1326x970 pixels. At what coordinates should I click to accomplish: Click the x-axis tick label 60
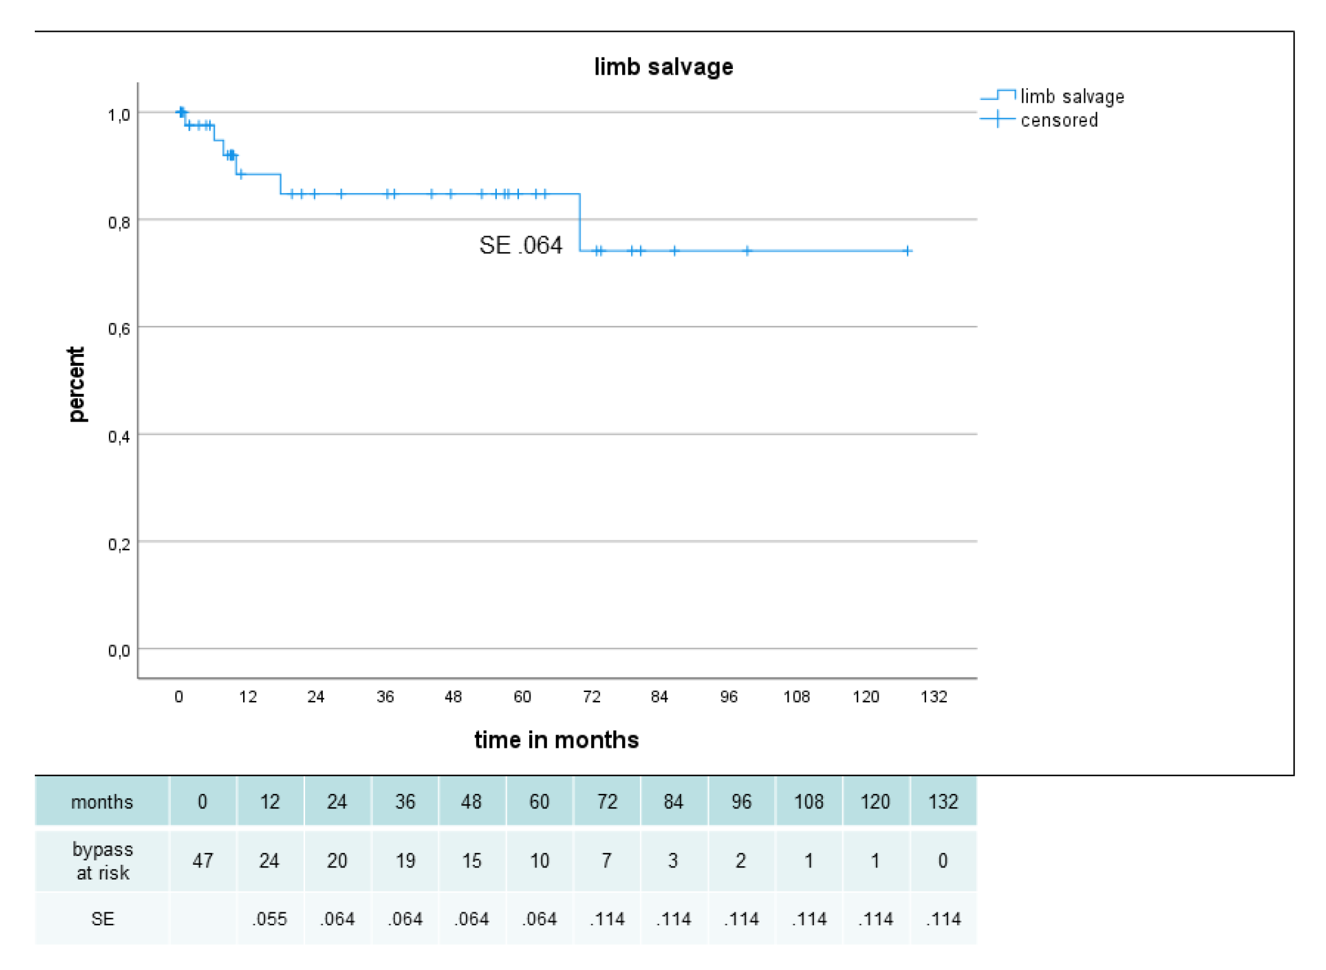pyautogui.click(x=522, y=697)
